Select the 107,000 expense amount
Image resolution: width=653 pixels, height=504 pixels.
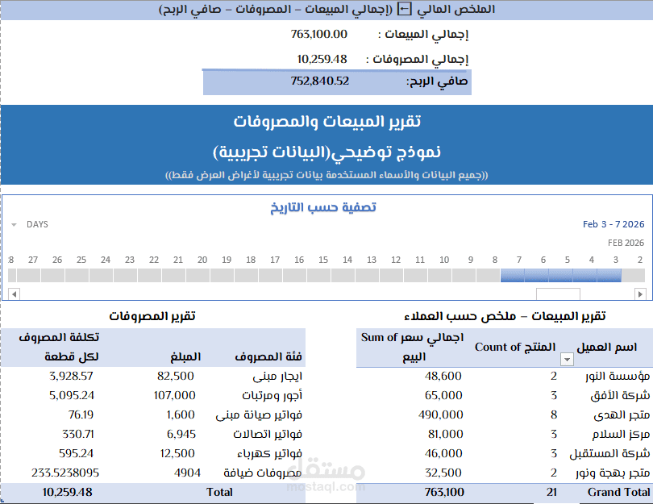(x=174, y=395)
